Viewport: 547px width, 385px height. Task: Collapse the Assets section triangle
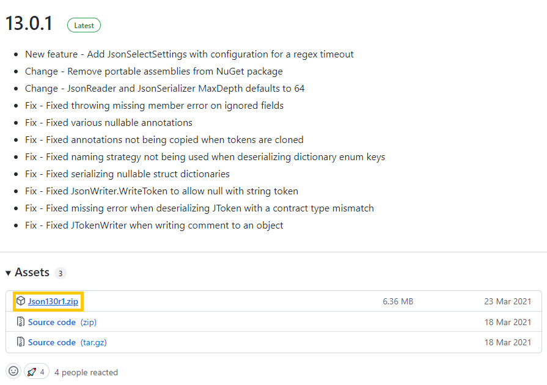pos(8,273)
